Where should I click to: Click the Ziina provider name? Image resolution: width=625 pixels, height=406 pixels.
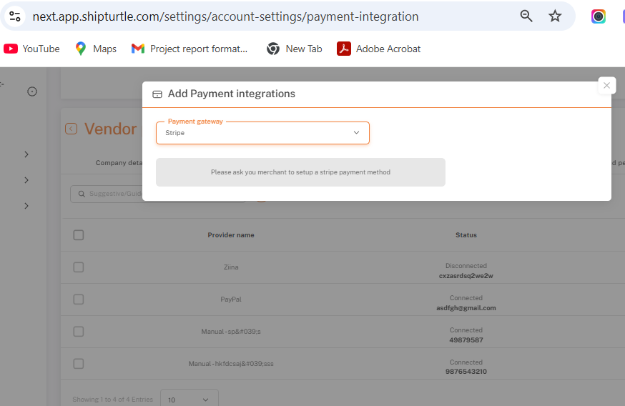pyautogui.click(x=231, y=267)
